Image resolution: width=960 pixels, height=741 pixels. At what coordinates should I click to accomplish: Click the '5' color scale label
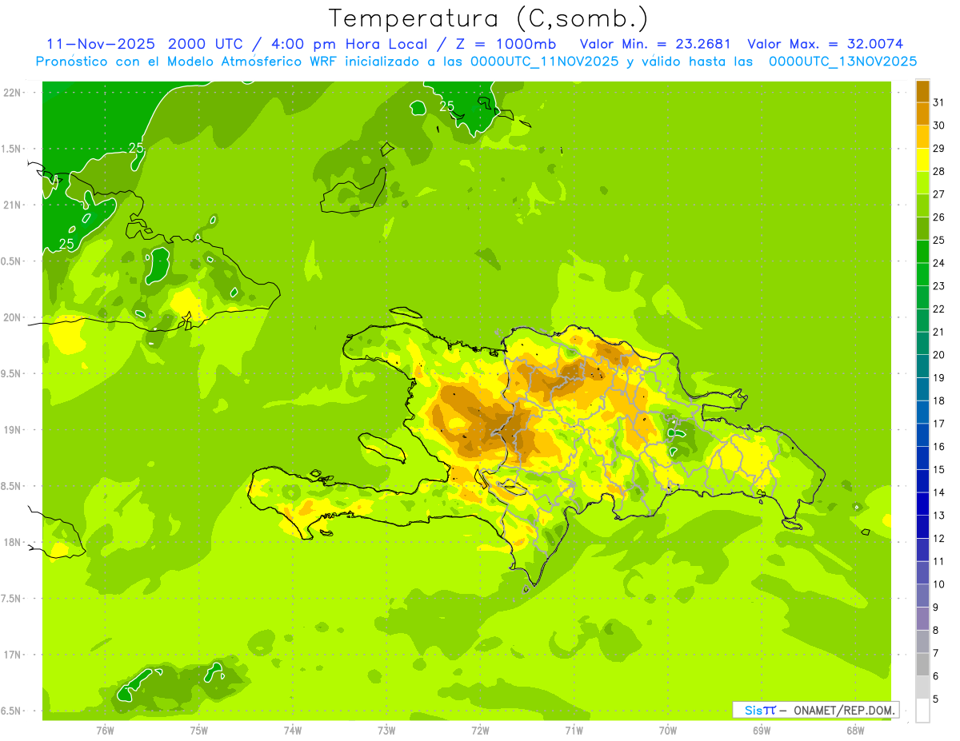(x=936, y=699)
